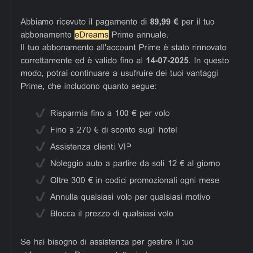The height and width of the screenshot is (253, 253).
Task: Click the "Assistenza clienti VIP" text
Action: (91, 147)
